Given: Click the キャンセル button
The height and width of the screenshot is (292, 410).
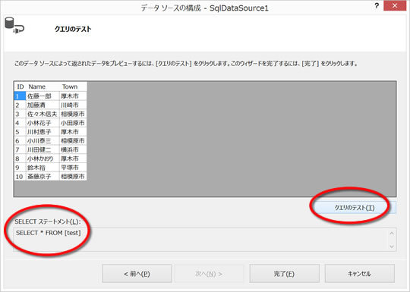Looking at the screenshot, I should [360, 274].
